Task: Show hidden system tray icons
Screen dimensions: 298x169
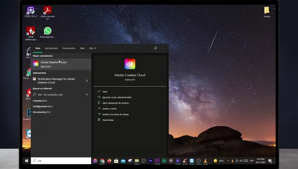Action: [228, 161]
